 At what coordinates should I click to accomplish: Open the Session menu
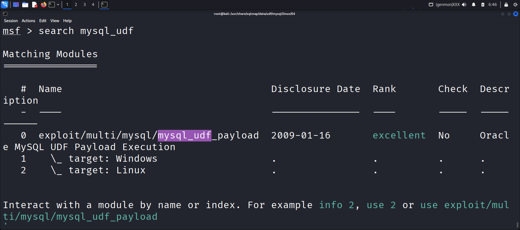point(11,21)
